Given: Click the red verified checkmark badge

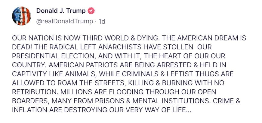Looking at the screenshot, I should pos(91,11).
